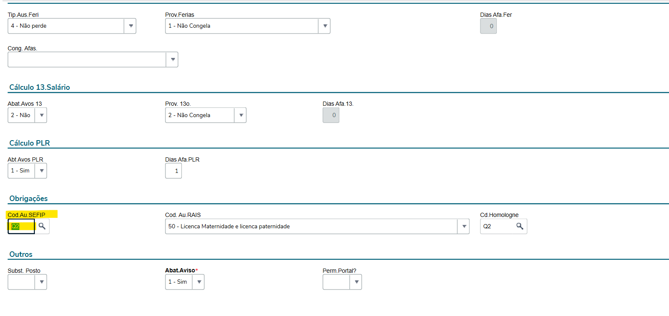
Task: Click the Cálculo 13.Salário section heading
Action: pyautogui.click(x=39, y=87)
